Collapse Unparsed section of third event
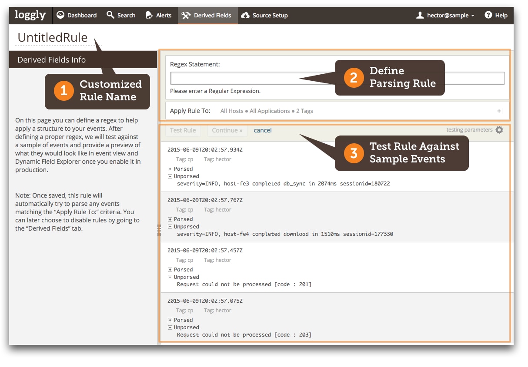The image size is (528, 367). tap(170, 277)
